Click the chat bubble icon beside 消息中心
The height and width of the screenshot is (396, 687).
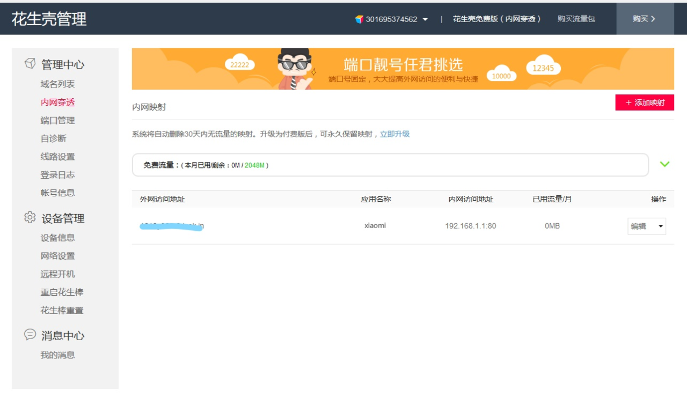pyautogui.click(x=30, y=334)
